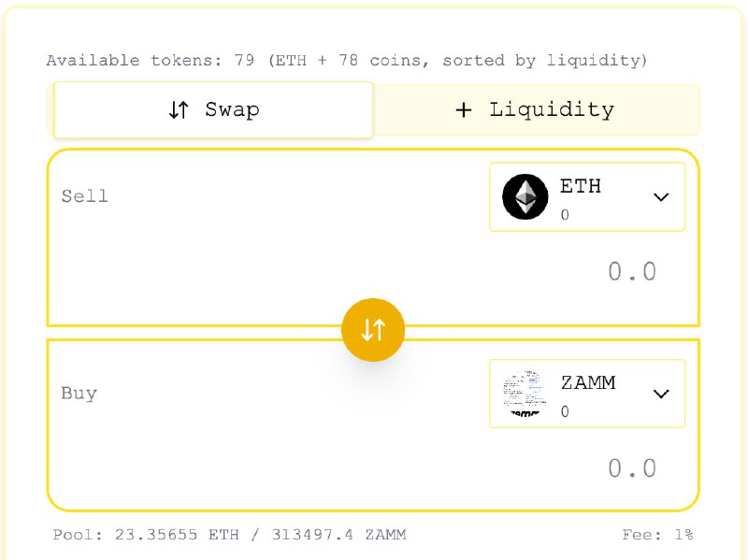Viewport: 748px width, 560px height.
Task: Click the Sell label
Action: 85,196
